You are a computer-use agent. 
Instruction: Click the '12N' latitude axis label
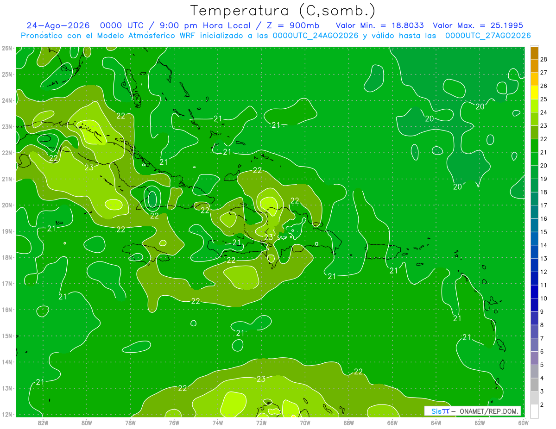point(6,414)
